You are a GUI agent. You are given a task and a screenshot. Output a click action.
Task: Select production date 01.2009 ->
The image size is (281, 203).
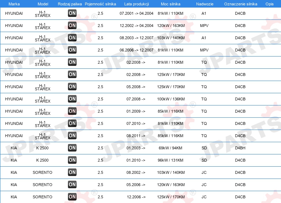[136, 111]
